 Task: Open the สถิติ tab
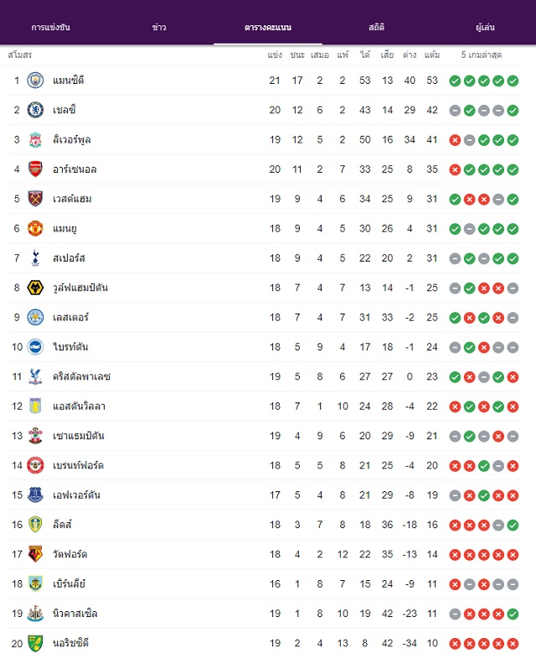pos(376,28)
